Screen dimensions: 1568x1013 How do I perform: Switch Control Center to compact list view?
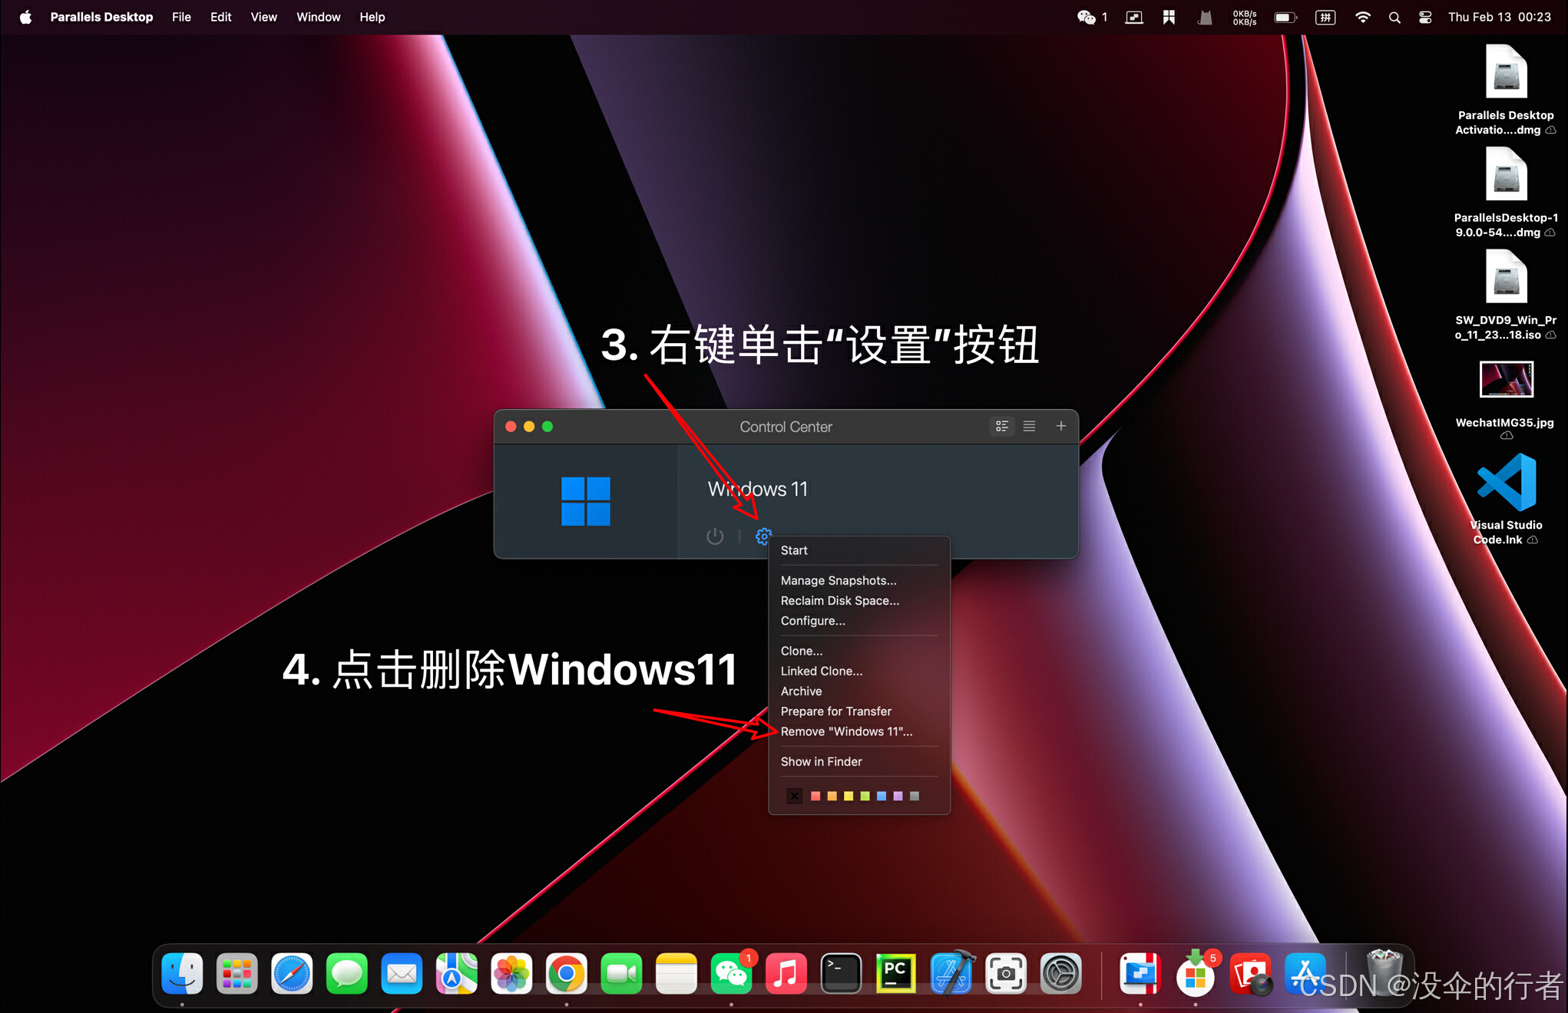pos(1029,426)
